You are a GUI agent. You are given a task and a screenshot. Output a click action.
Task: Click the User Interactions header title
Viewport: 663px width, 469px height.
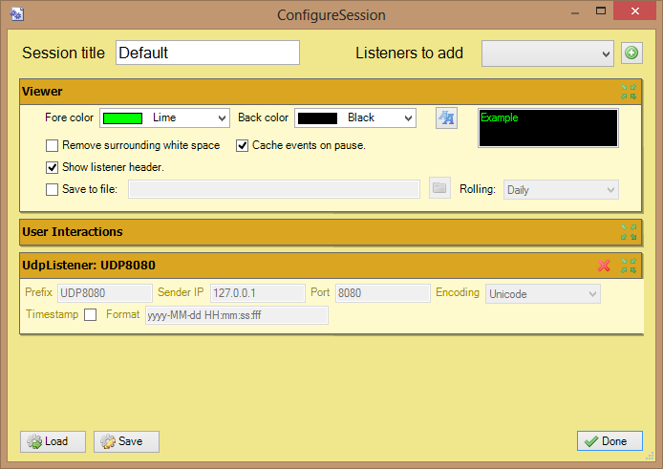pyautogui.click(x=73, y=232)
